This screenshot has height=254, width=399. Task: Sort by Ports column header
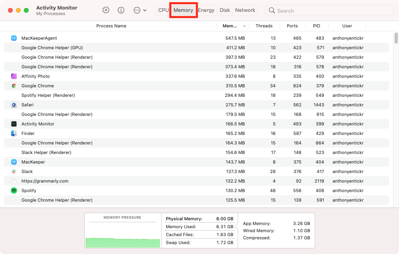[292, 26]
